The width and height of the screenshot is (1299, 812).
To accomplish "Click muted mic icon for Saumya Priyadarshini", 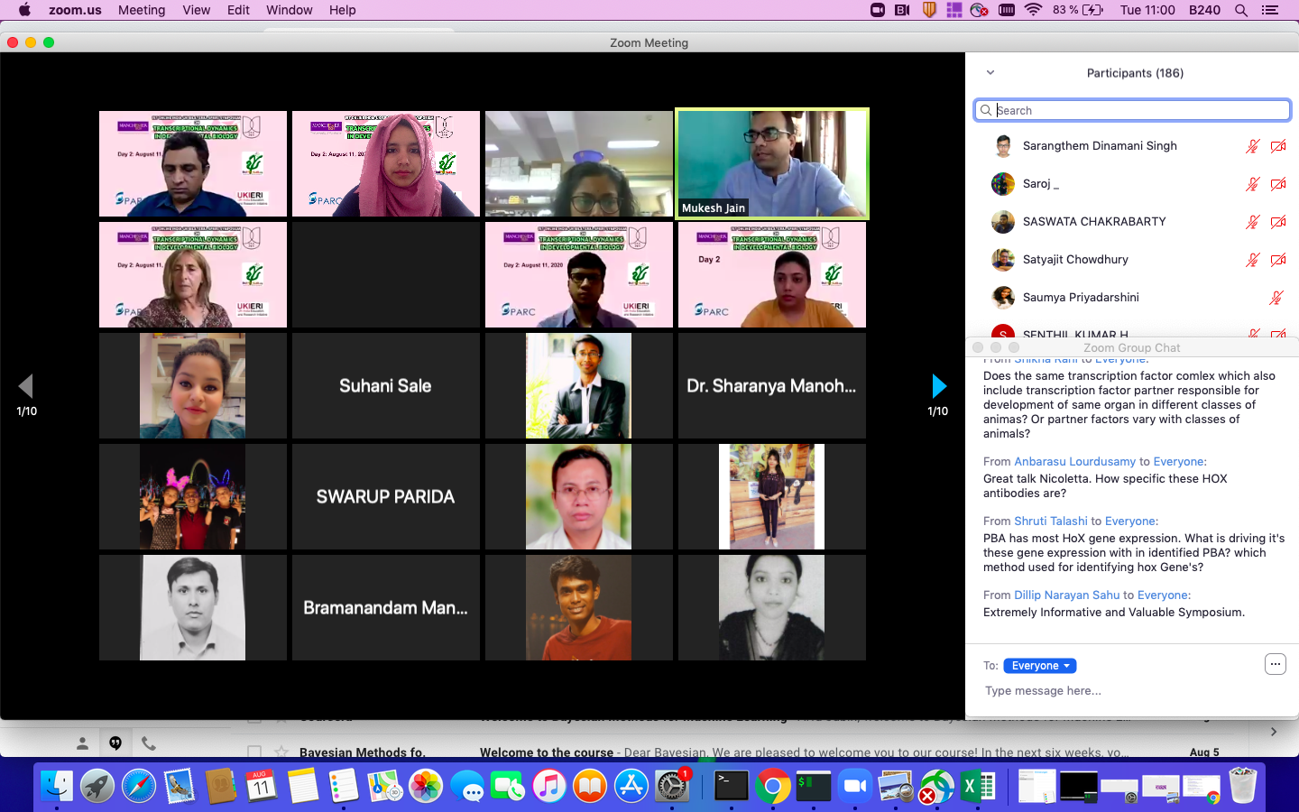I will coord(1276,298).
